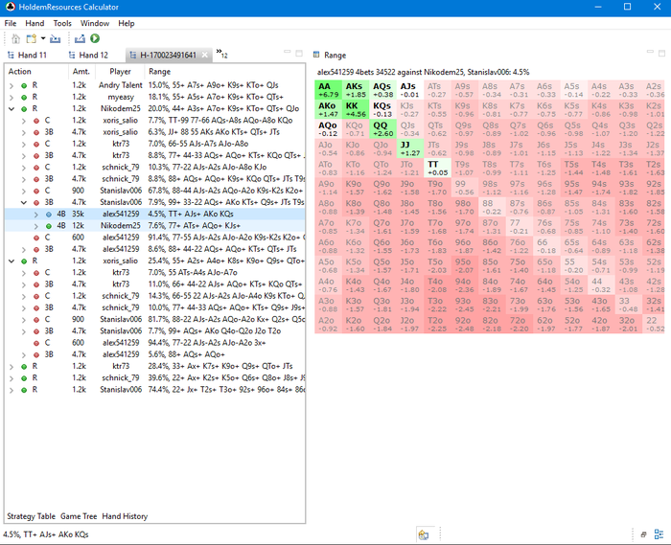Click the green run calculation button
The image size is (671, 545).
pos(95,38)
